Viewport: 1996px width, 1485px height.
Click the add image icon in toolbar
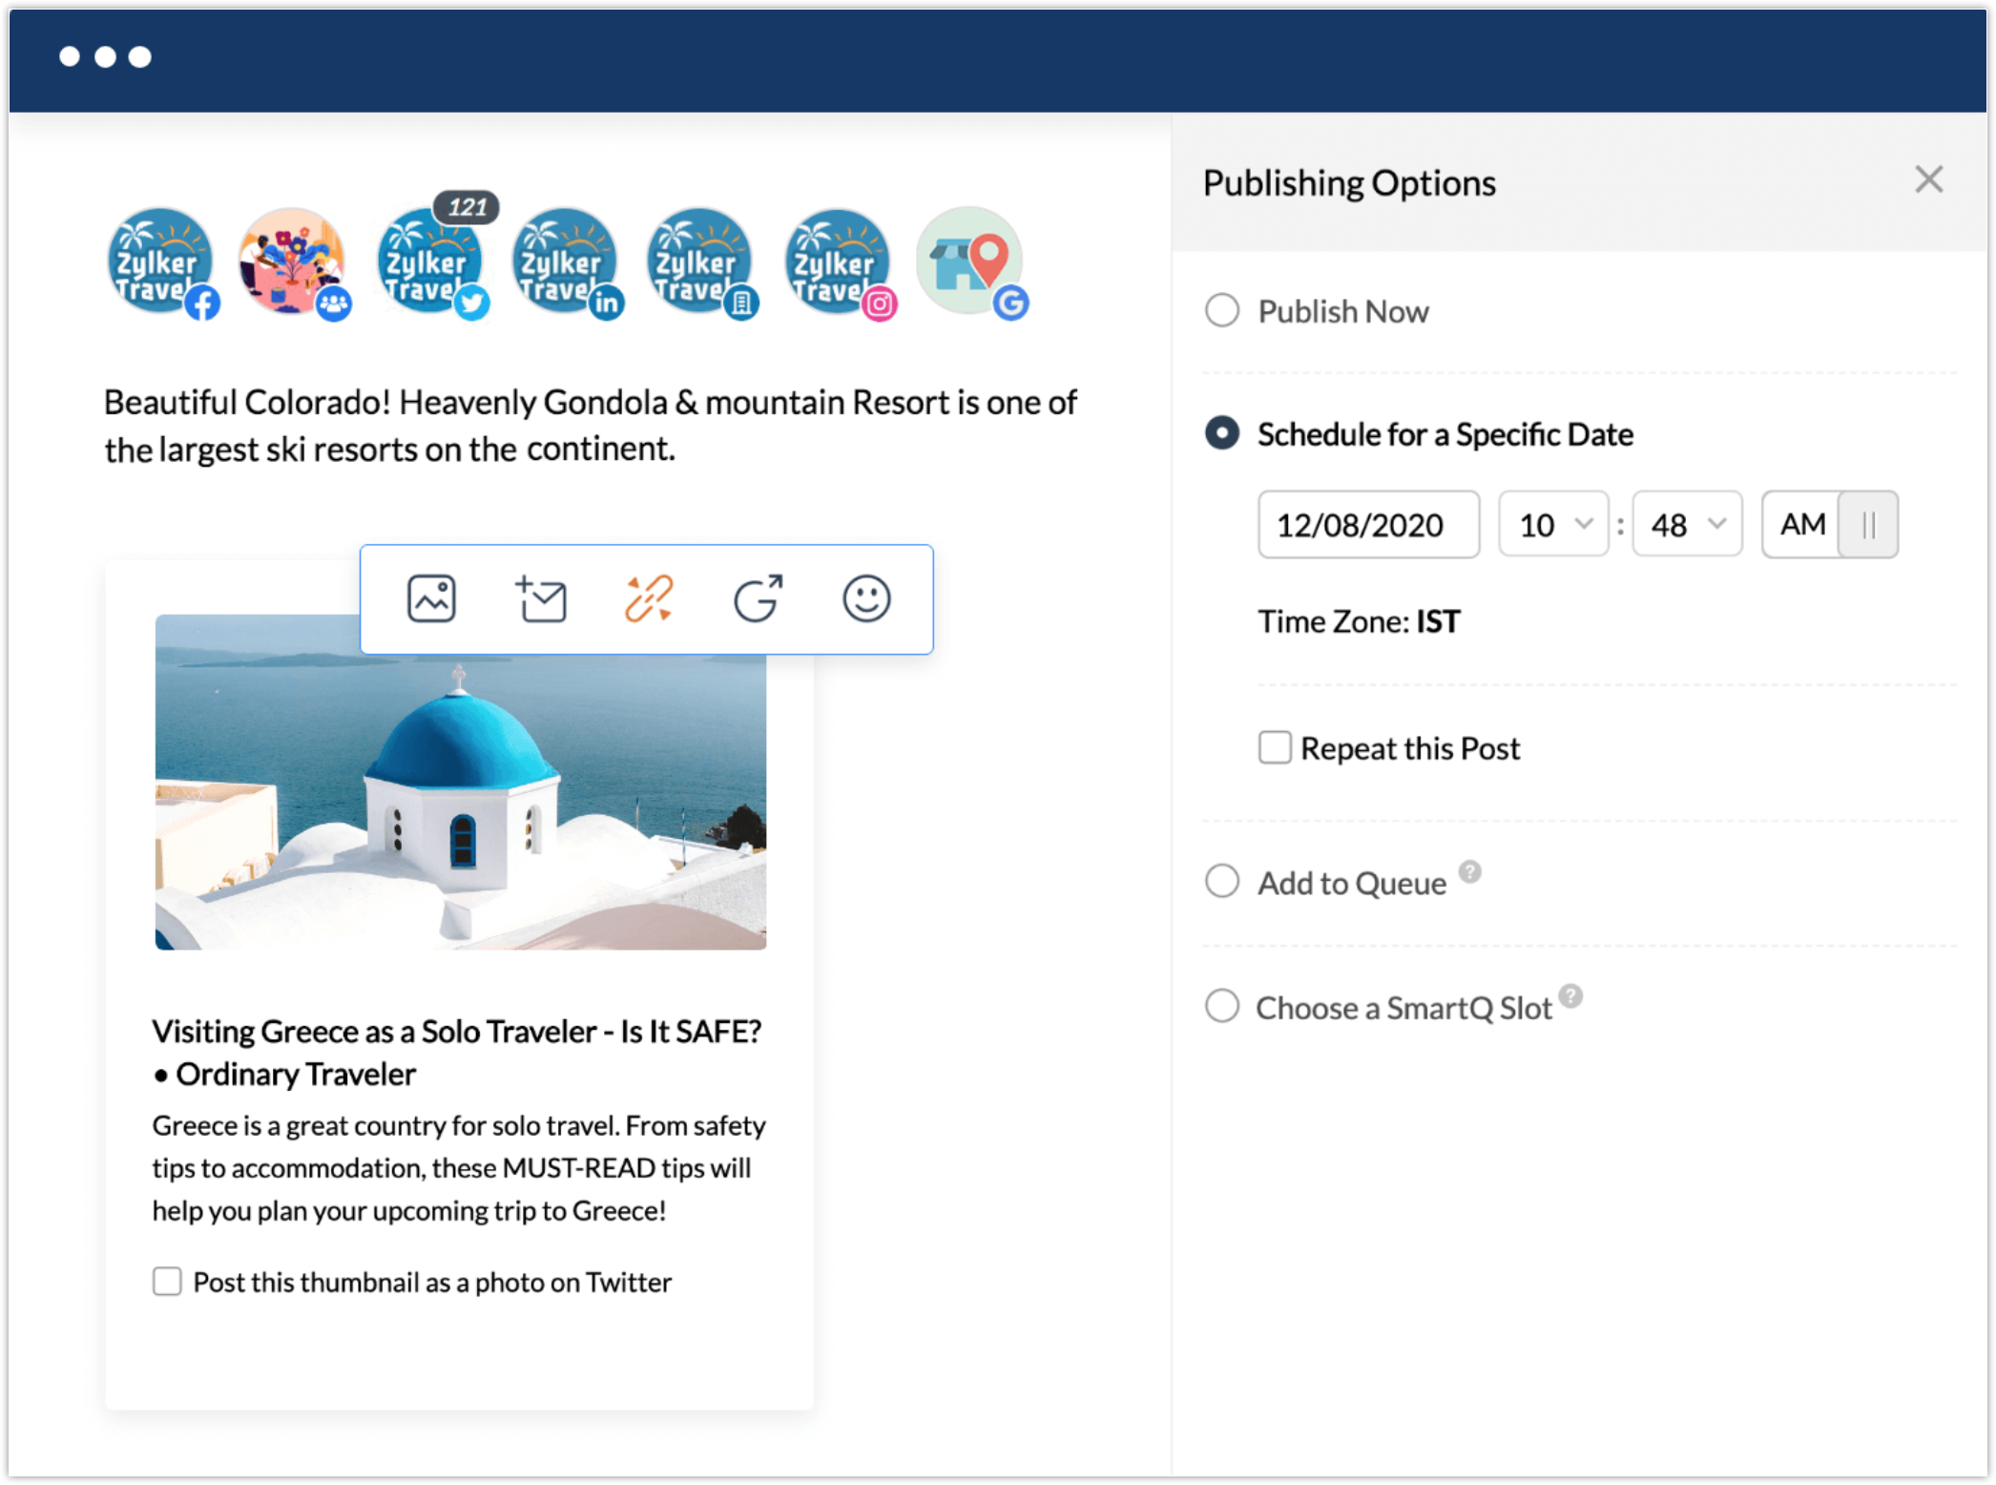431,599
